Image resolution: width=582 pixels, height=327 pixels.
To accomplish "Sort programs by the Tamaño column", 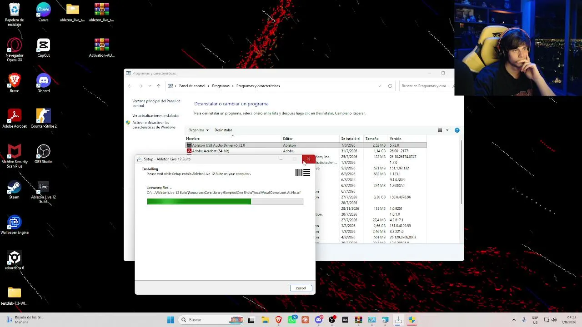I will (376, 139).
